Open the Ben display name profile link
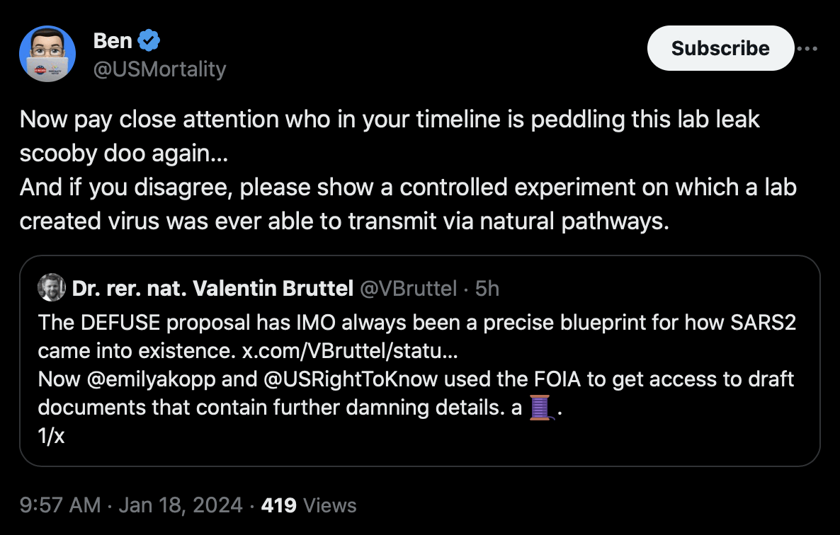The width and height of the screenshot is (840, 535). point(113,41)
